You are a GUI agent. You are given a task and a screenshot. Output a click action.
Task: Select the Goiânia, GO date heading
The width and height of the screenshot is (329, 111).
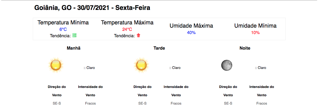point(92,8)
